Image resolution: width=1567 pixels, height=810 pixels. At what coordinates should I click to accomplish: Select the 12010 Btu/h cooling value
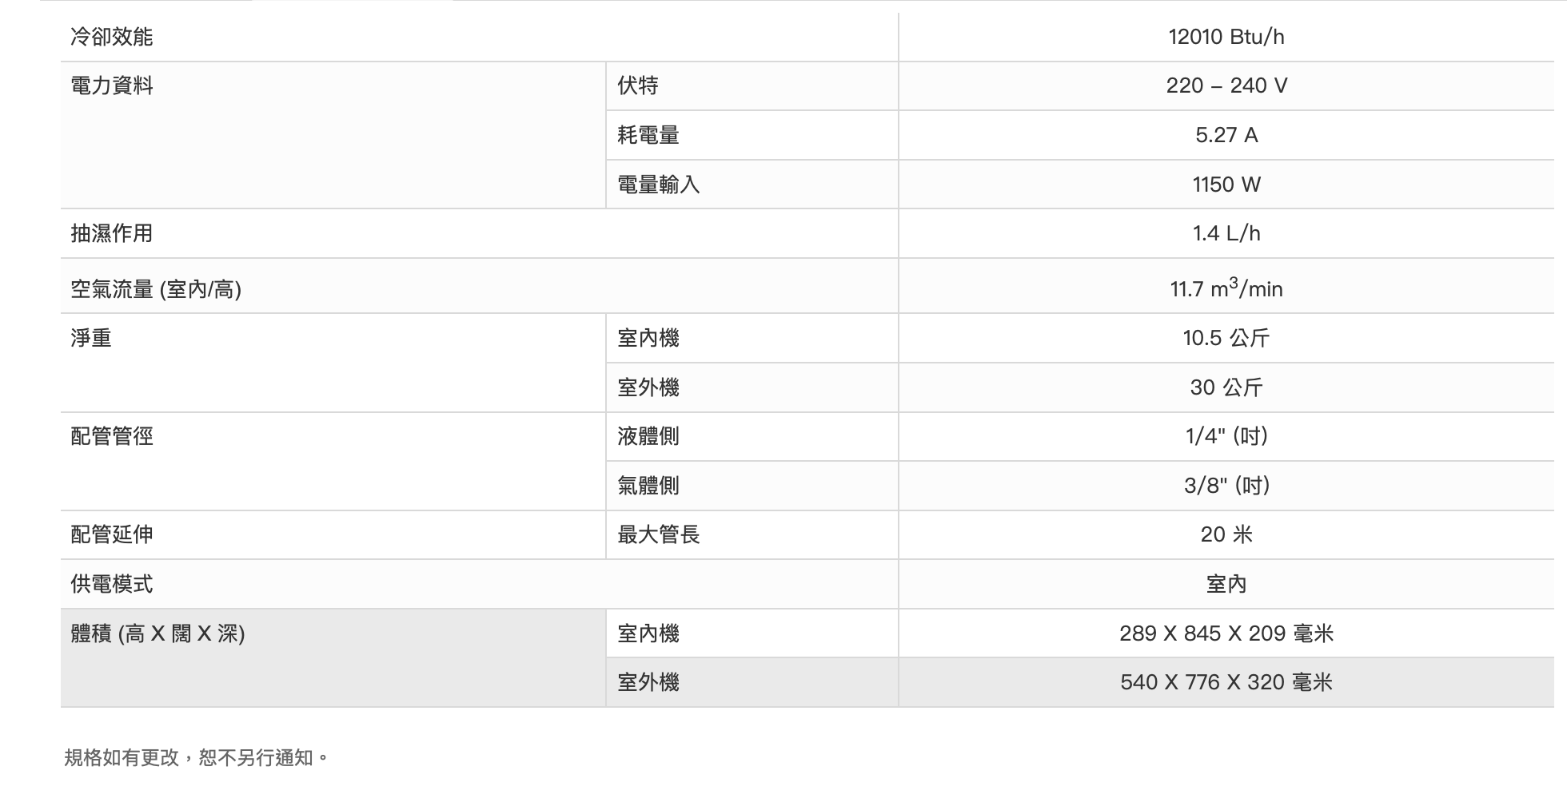tap(1226, 37)
